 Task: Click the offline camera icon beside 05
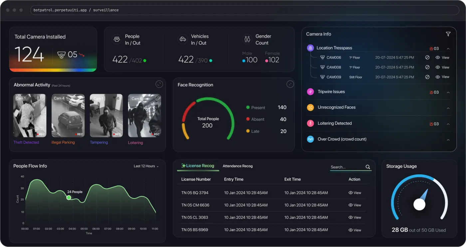pos(62,55)
